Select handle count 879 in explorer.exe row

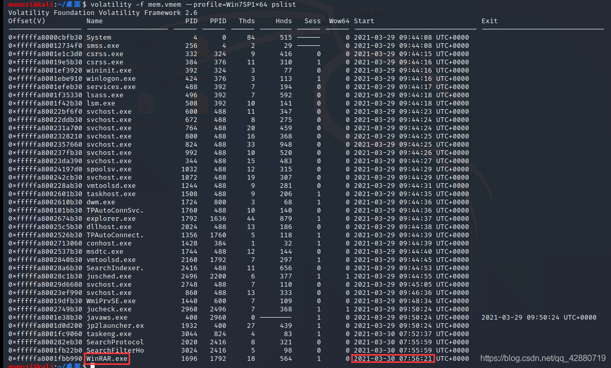285,218
